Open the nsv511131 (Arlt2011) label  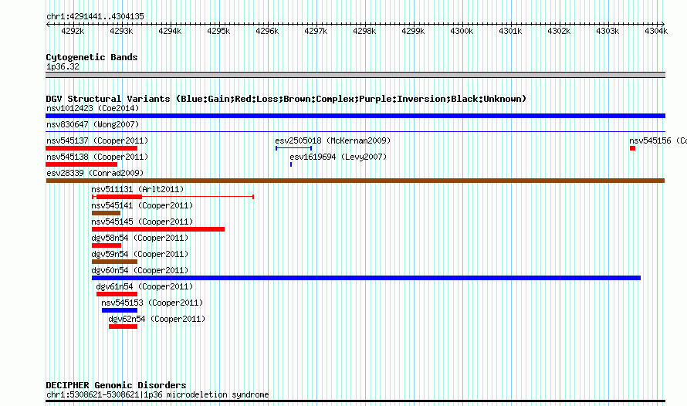pos(137,189)
